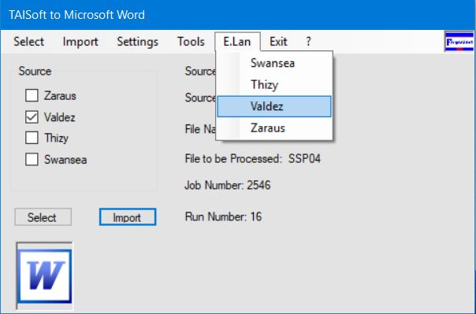Click the Import button
476x314 pixels.
click(x=128, y=217)
